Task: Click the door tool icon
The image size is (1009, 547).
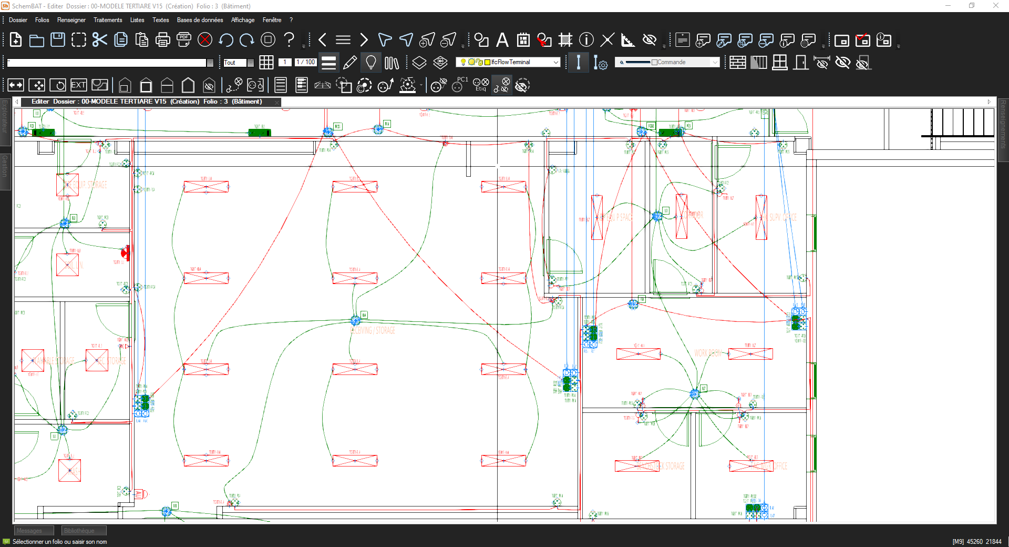Action: 801,63
